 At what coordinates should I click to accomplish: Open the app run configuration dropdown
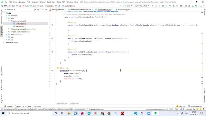click(128, 6)
